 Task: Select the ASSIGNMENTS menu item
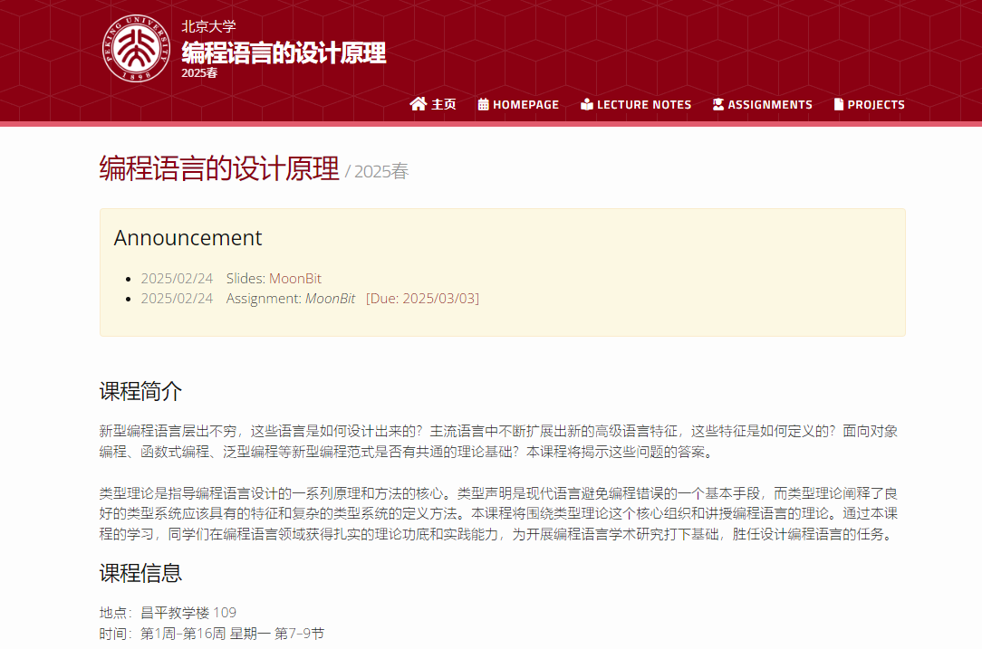[x=770, y=104]
